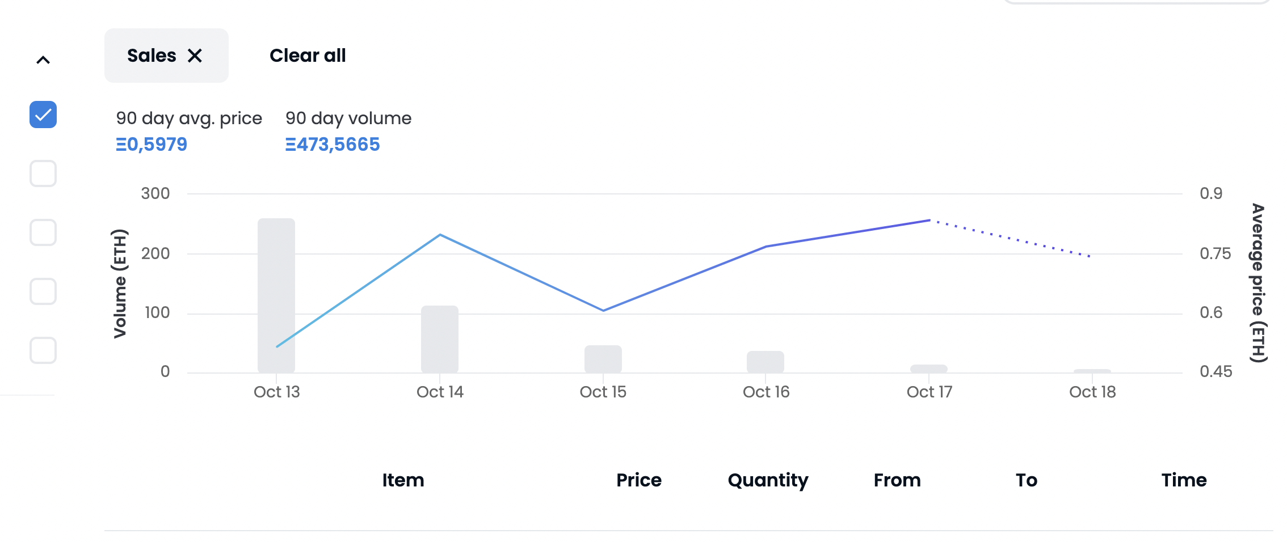Image resolution: width=1287 pixels, height=542 pixels.
Task: Click the Item column header
Action: coord(403,480)
